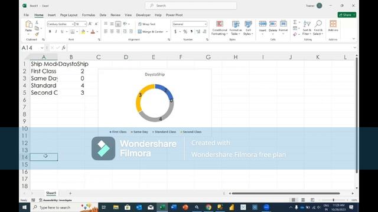This screenshot has height=212, width=378.
Task: Open the Add-ins button
Action: point(333,26)
